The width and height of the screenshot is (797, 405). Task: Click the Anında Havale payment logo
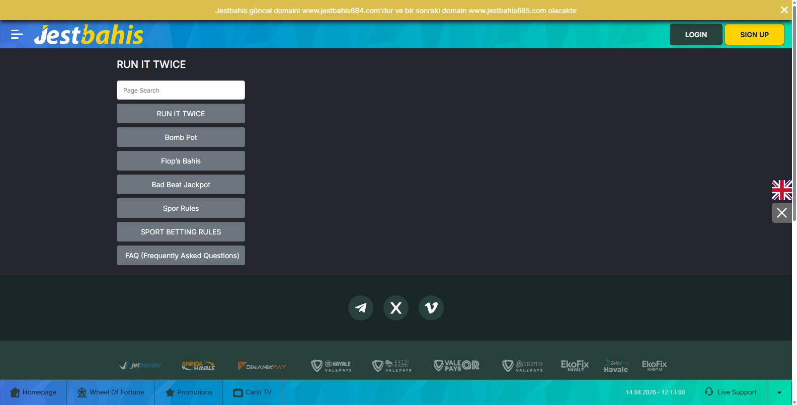click(198, 366)
